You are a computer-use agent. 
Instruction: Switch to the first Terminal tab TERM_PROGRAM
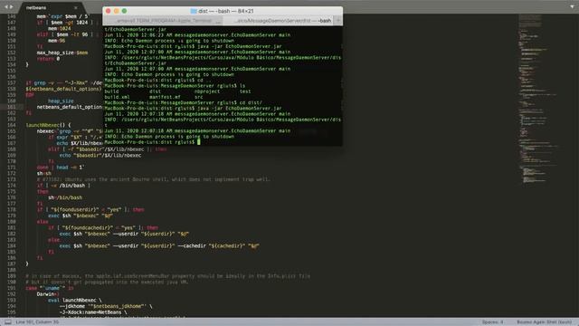tap(164, 21)
